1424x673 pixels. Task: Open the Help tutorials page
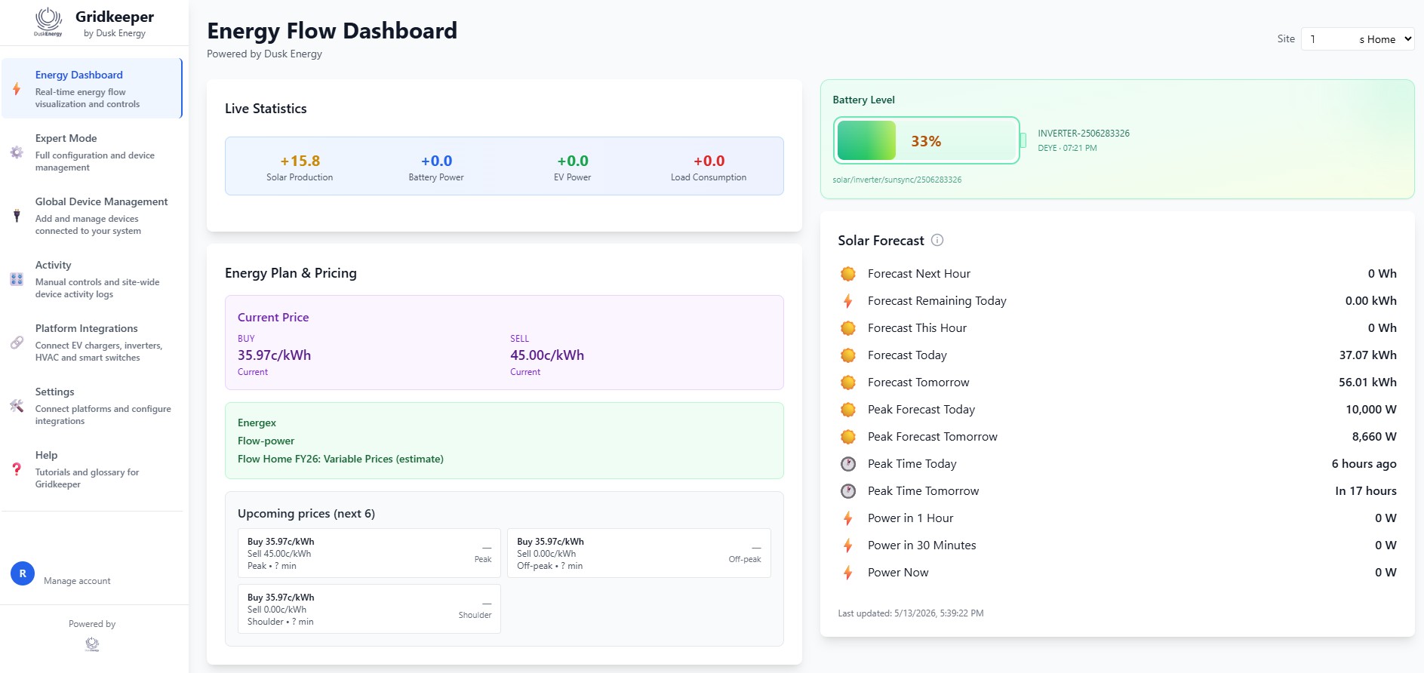pyautogui.click(x=92, y=469)
